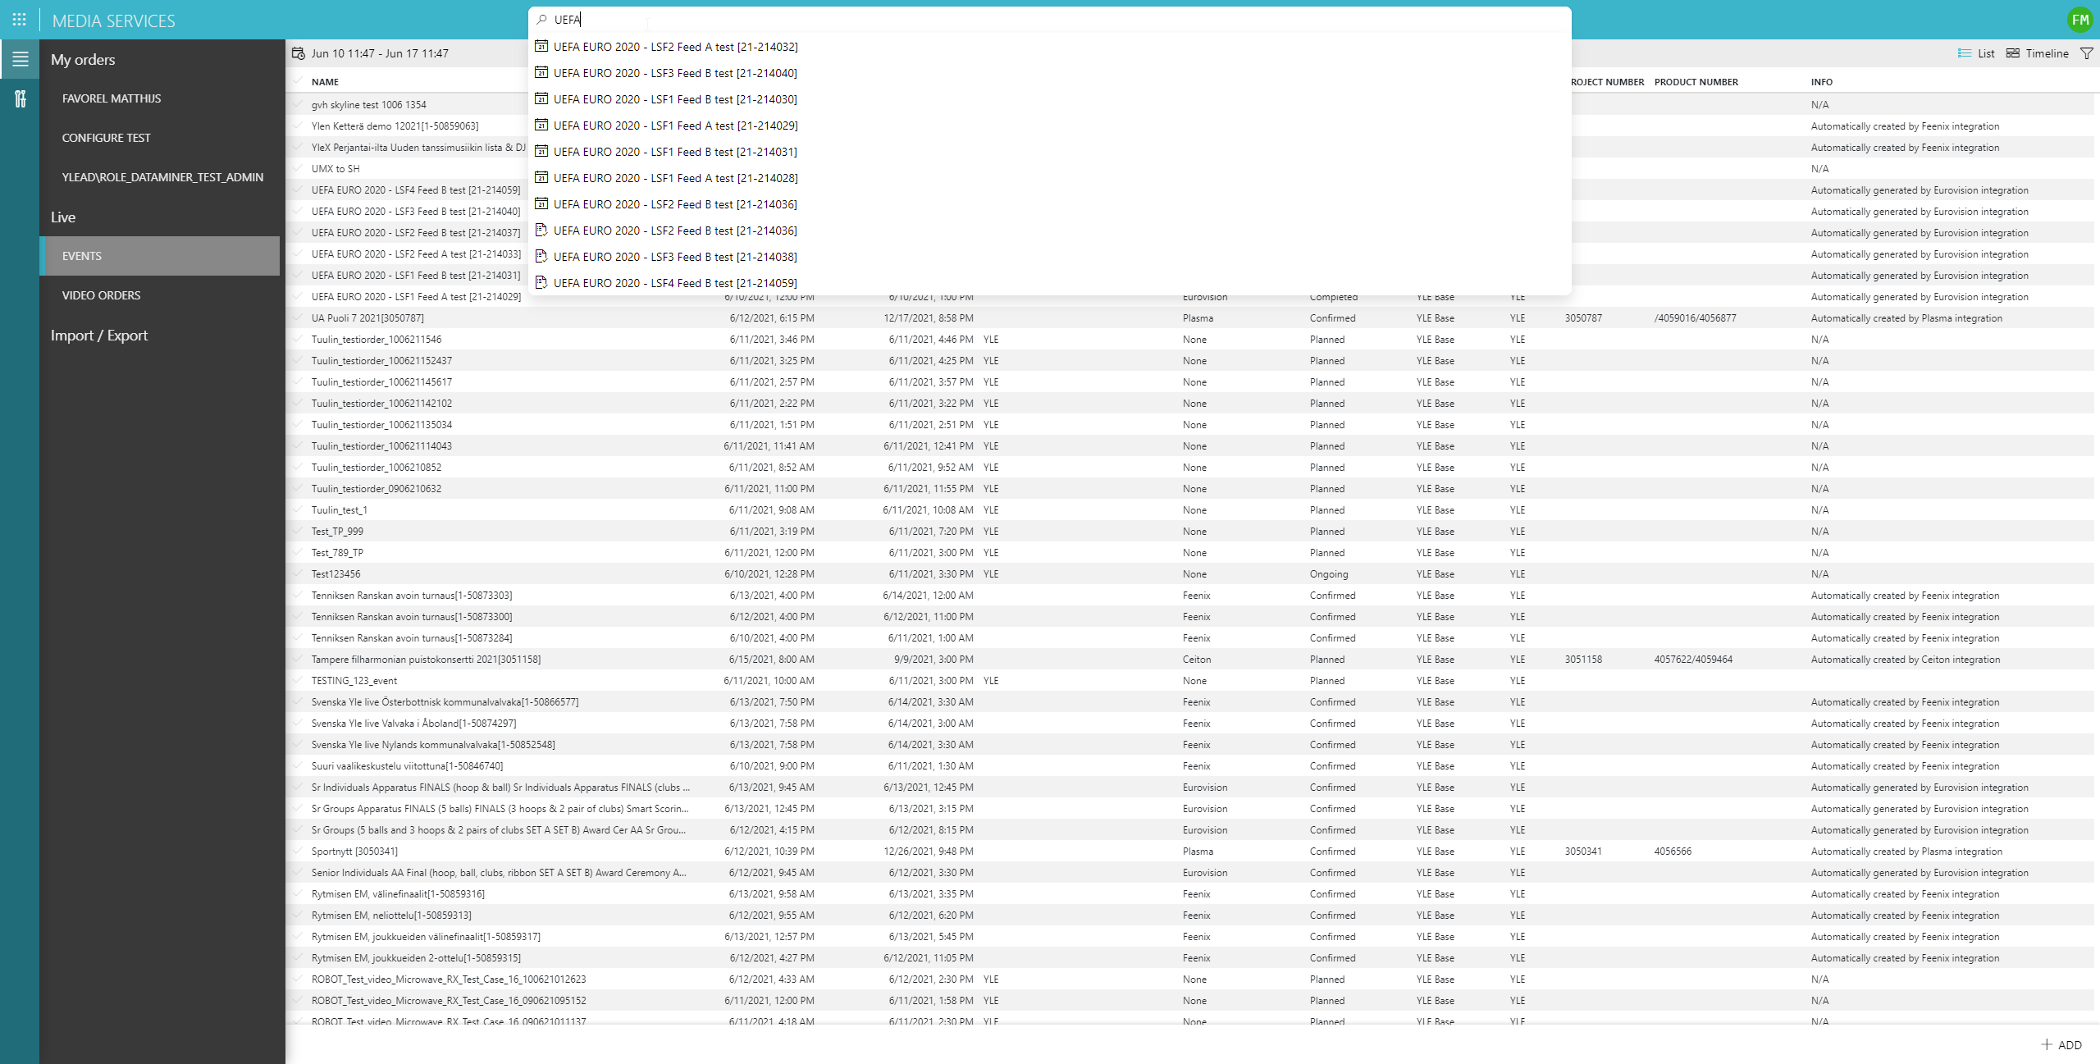Open the apps grid launcher icon
Image resolution: width=2100 pixels, height=1064 pixels.
20,20
